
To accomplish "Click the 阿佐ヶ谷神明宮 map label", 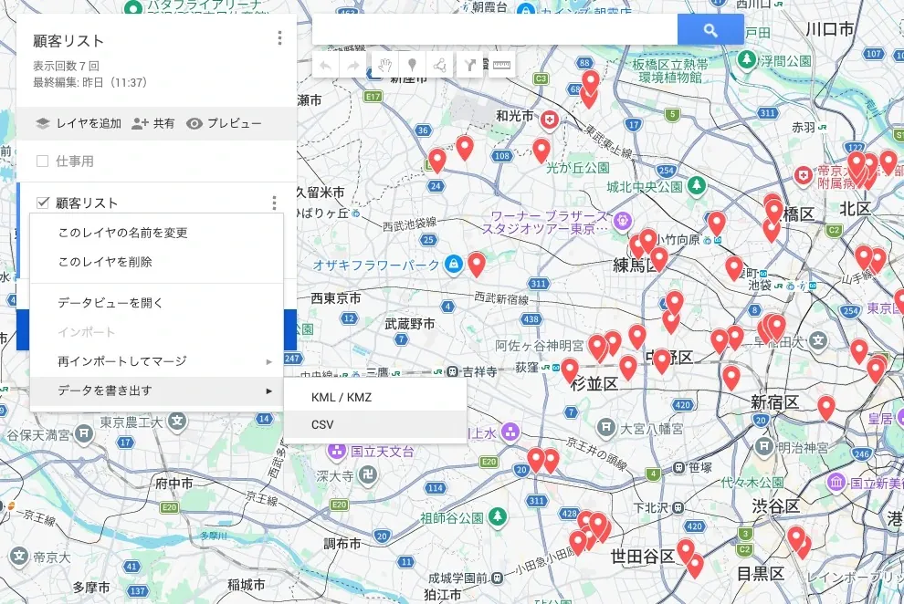I will point(540,346).
